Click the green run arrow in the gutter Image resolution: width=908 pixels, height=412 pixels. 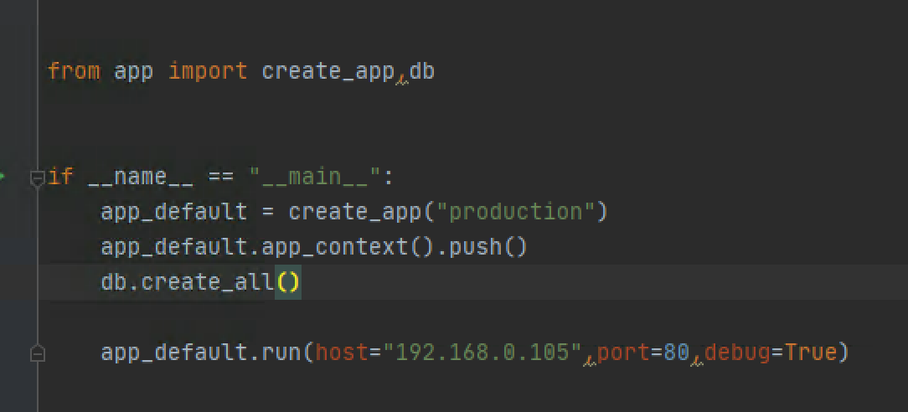(3, 176)
